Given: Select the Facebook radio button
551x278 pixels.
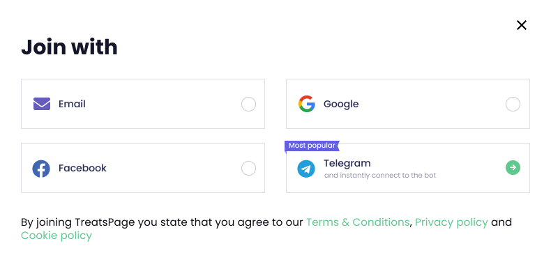Looking at the screenshot, I should point(248,169).
